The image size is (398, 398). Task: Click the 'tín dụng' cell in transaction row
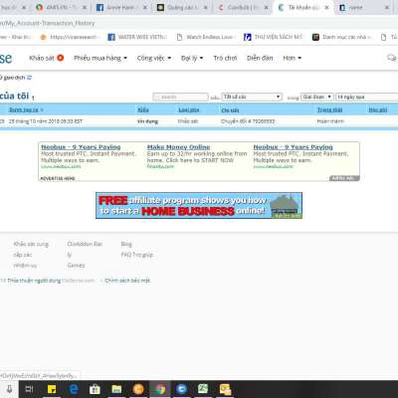point(147,121)
